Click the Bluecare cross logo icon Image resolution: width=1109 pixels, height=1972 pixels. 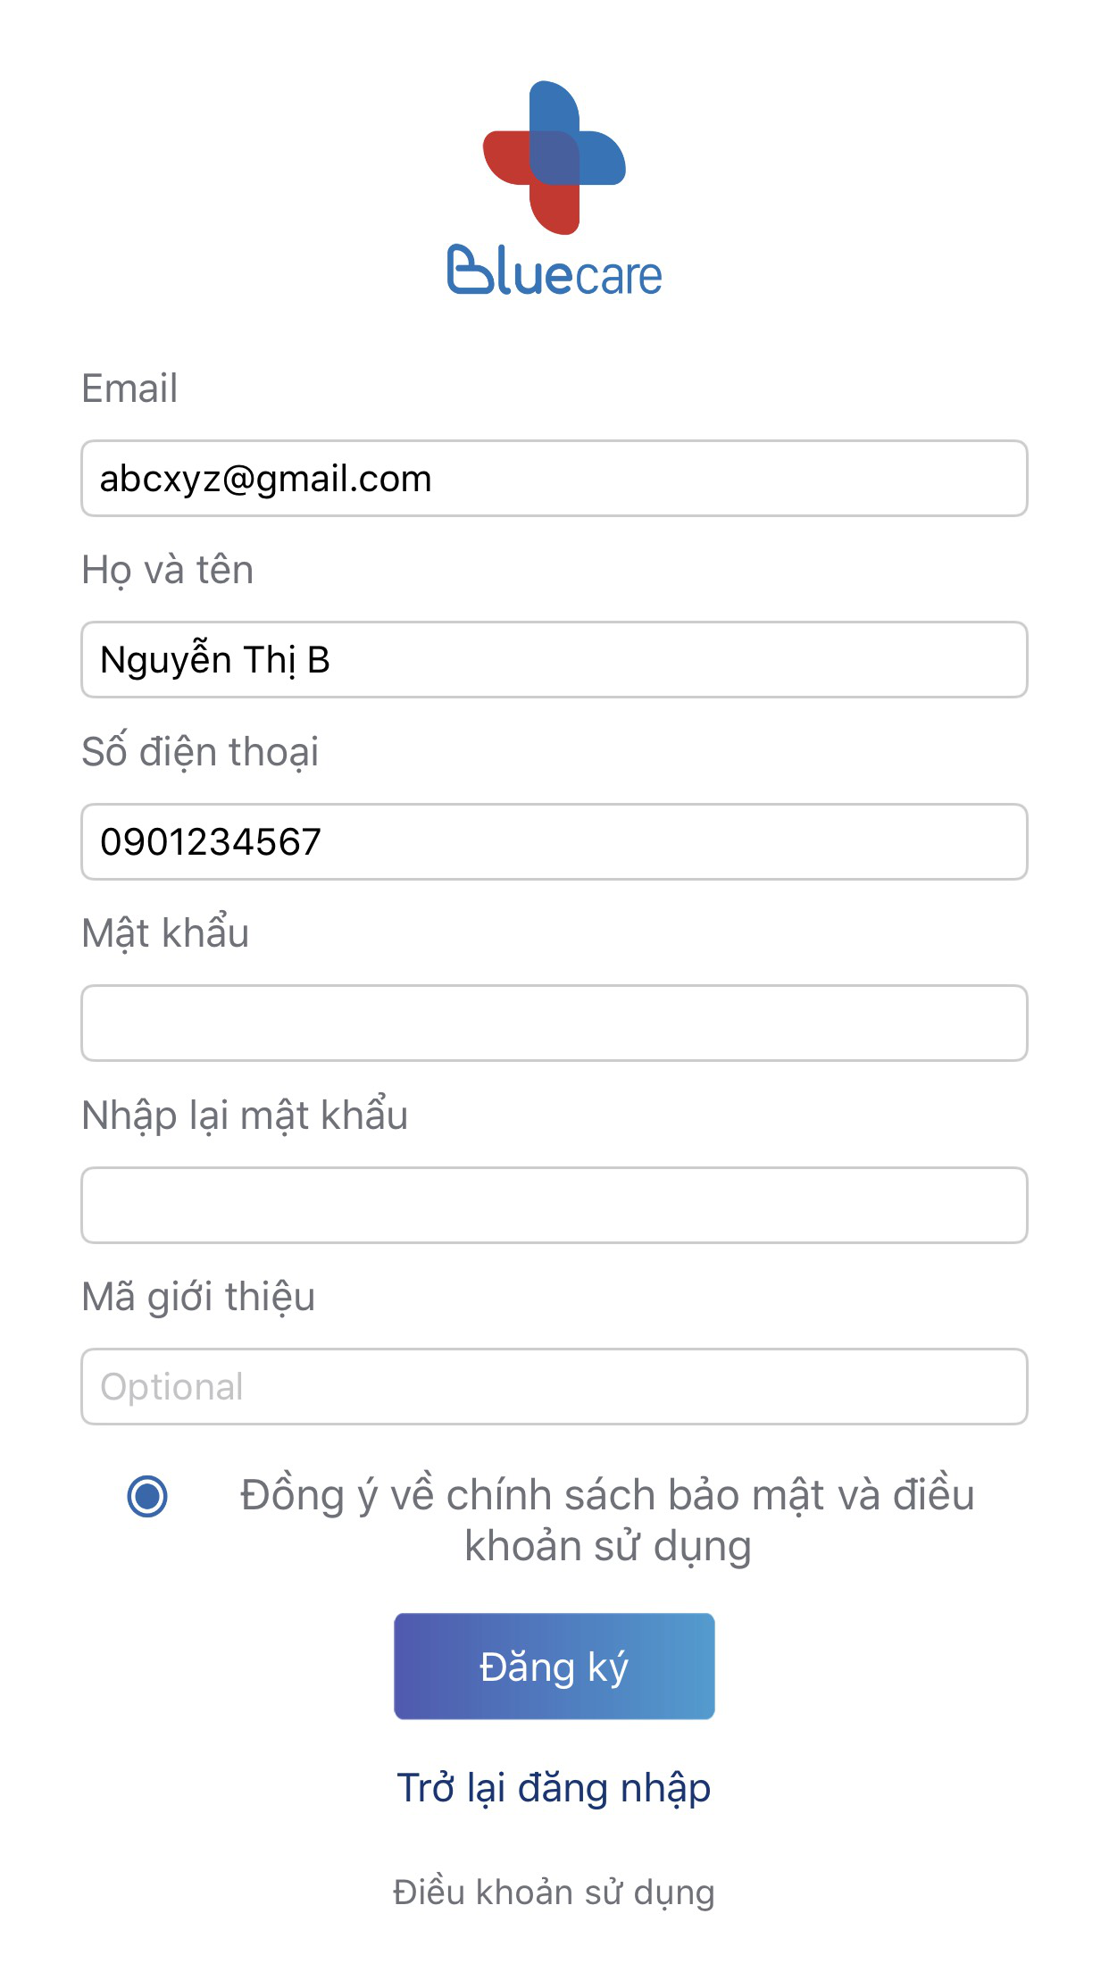click(x=554, y=157)
